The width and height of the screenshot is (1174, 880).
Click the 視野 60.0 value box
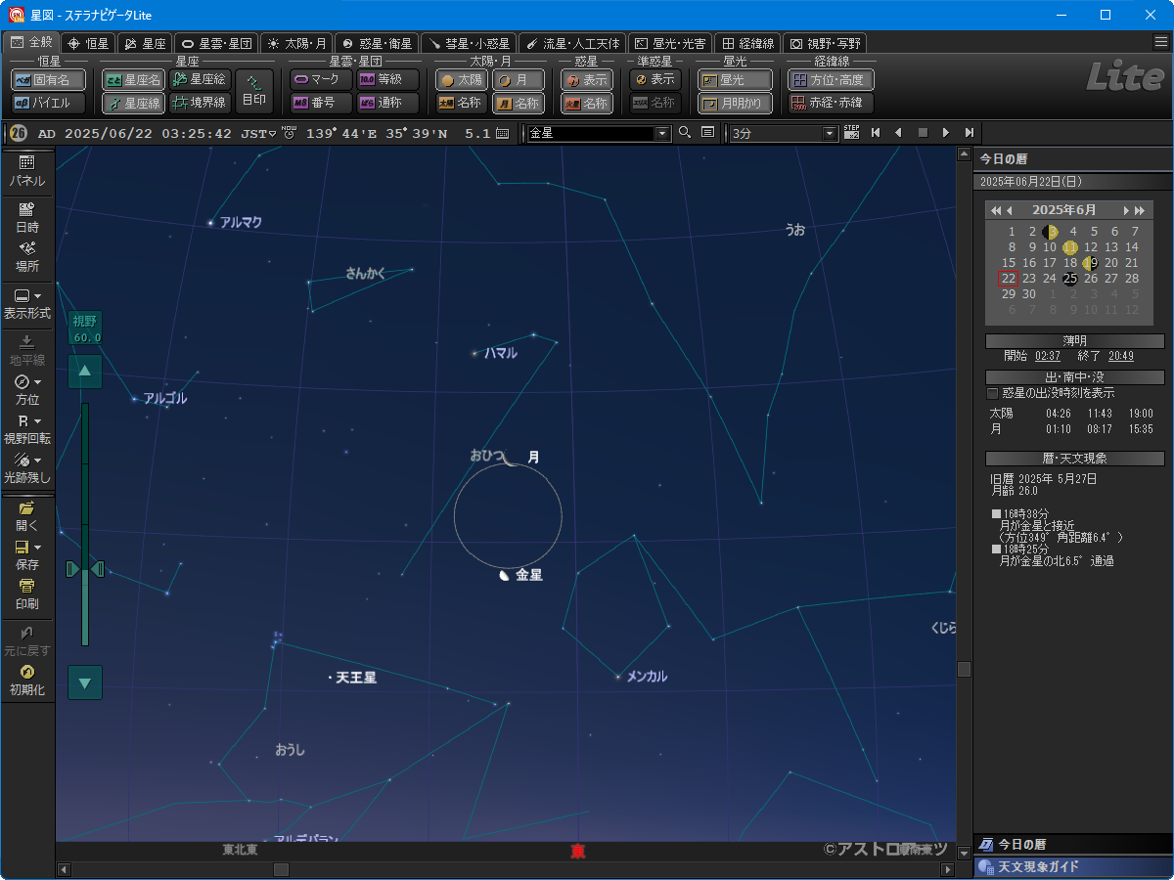[x=86, y=330]
